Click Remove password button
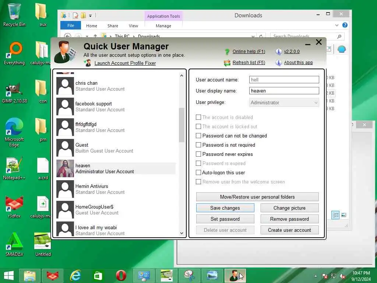The height and width of the screenshot is (283, 377). click(x=289, y=219)
